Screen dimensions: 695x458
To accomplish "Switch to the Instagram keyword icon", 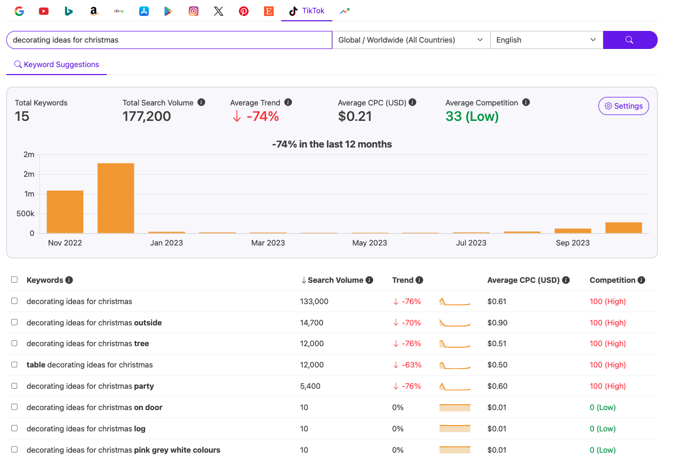I will 193,11.
